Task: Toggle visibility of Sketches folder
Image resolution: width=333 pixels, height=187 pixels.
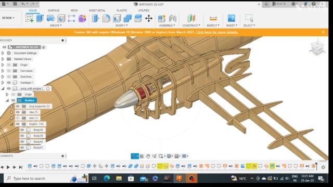Action: 9,77
